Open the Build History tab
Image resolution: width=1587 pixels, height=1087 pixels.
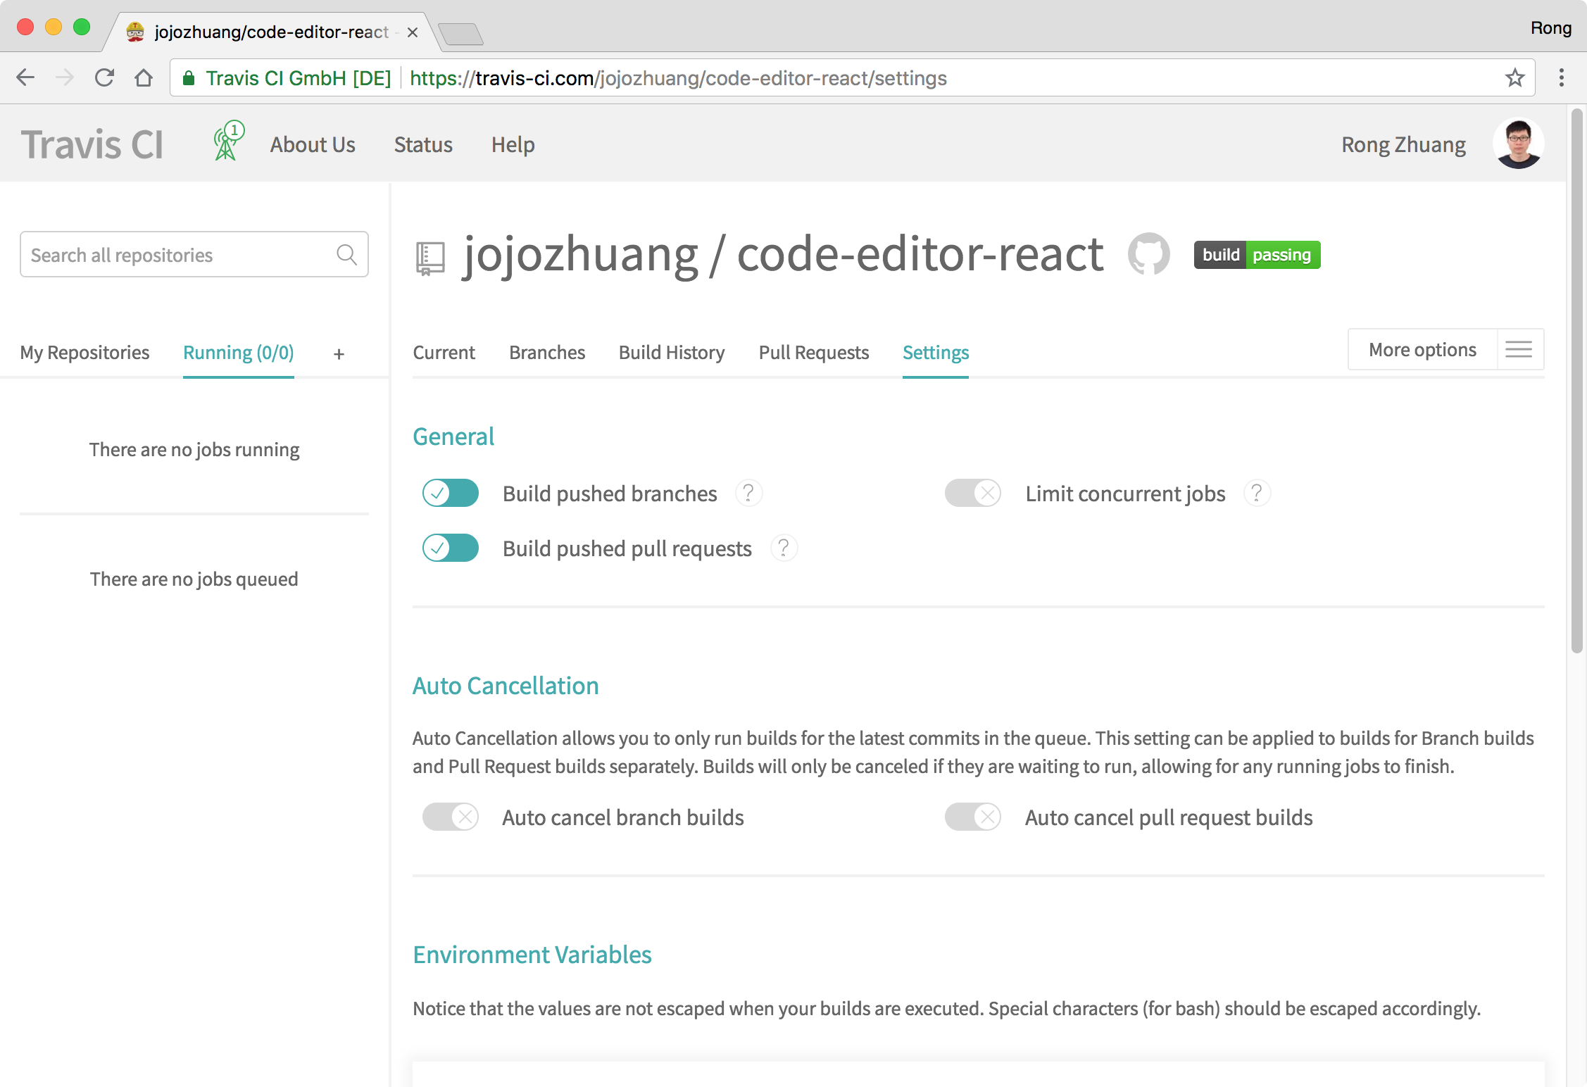click(x=672, y=352)
